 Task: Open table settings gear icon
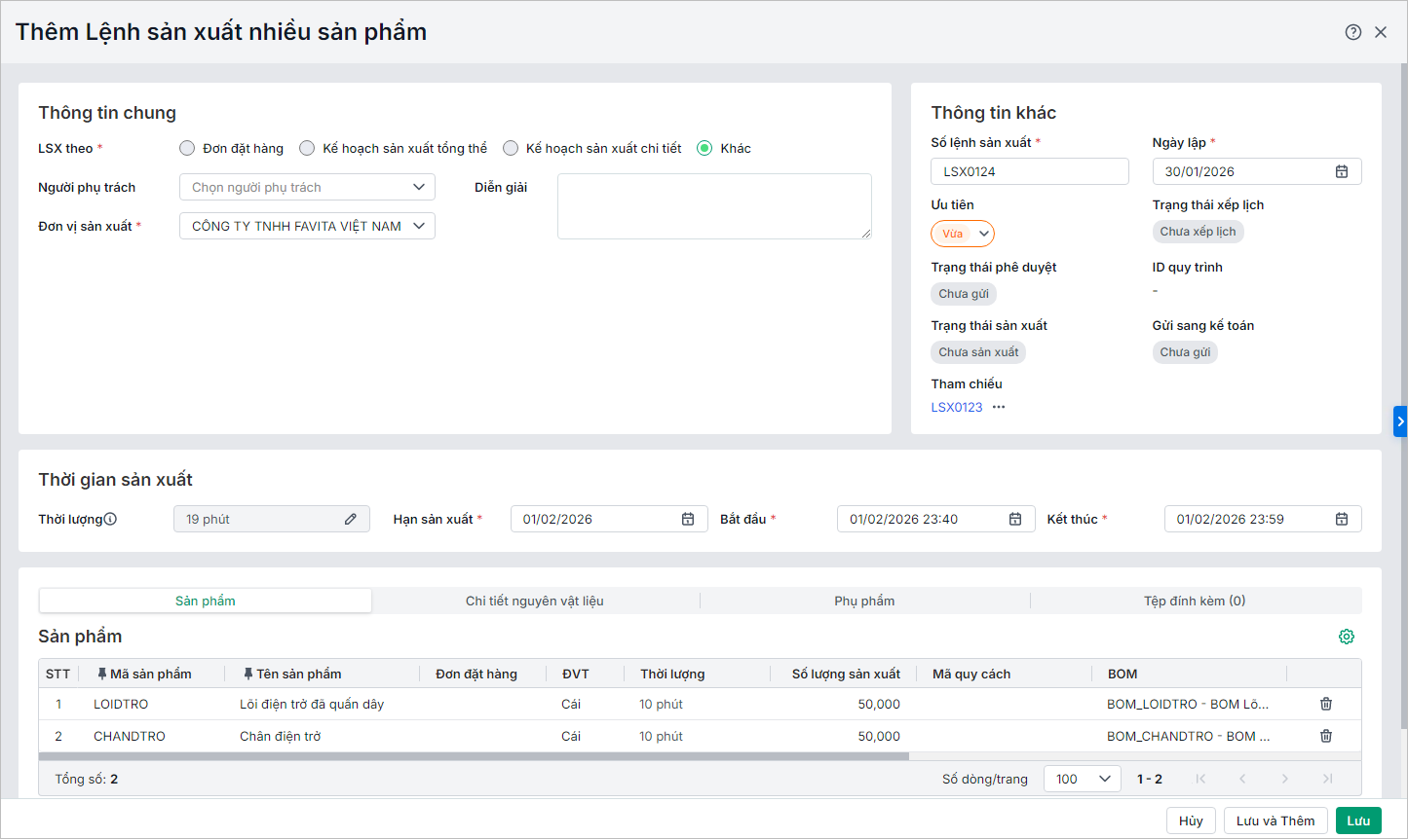point(1347,637)
